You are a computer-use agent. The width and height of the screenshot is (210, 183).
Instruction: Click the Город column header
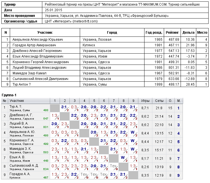tap(112, 33)
